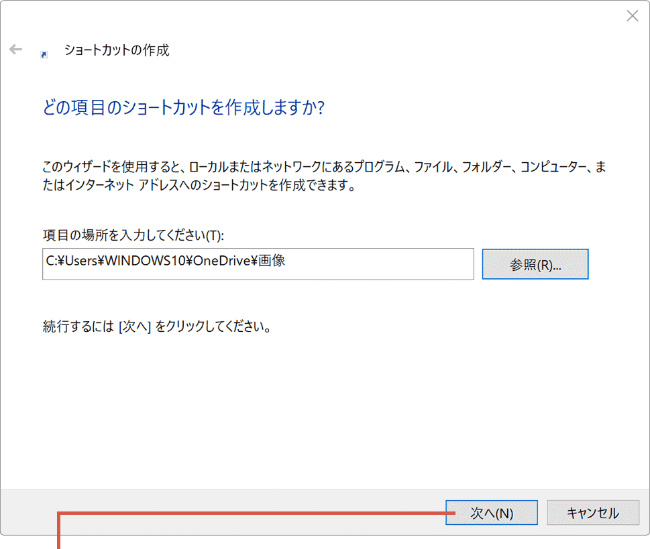Click the X in the top-right corner
The image size is (650, 549).
[x=631, y=15]
